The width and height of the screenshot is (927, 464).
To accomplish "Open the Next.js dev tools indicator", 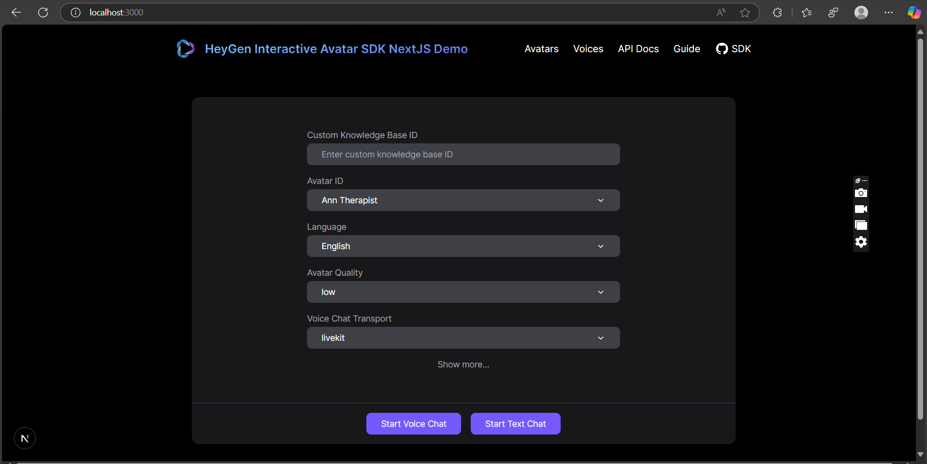I will pos(25,438).
